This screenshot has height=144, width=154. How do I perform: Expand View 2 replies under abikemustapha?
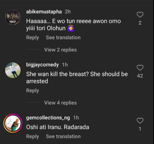60,50
